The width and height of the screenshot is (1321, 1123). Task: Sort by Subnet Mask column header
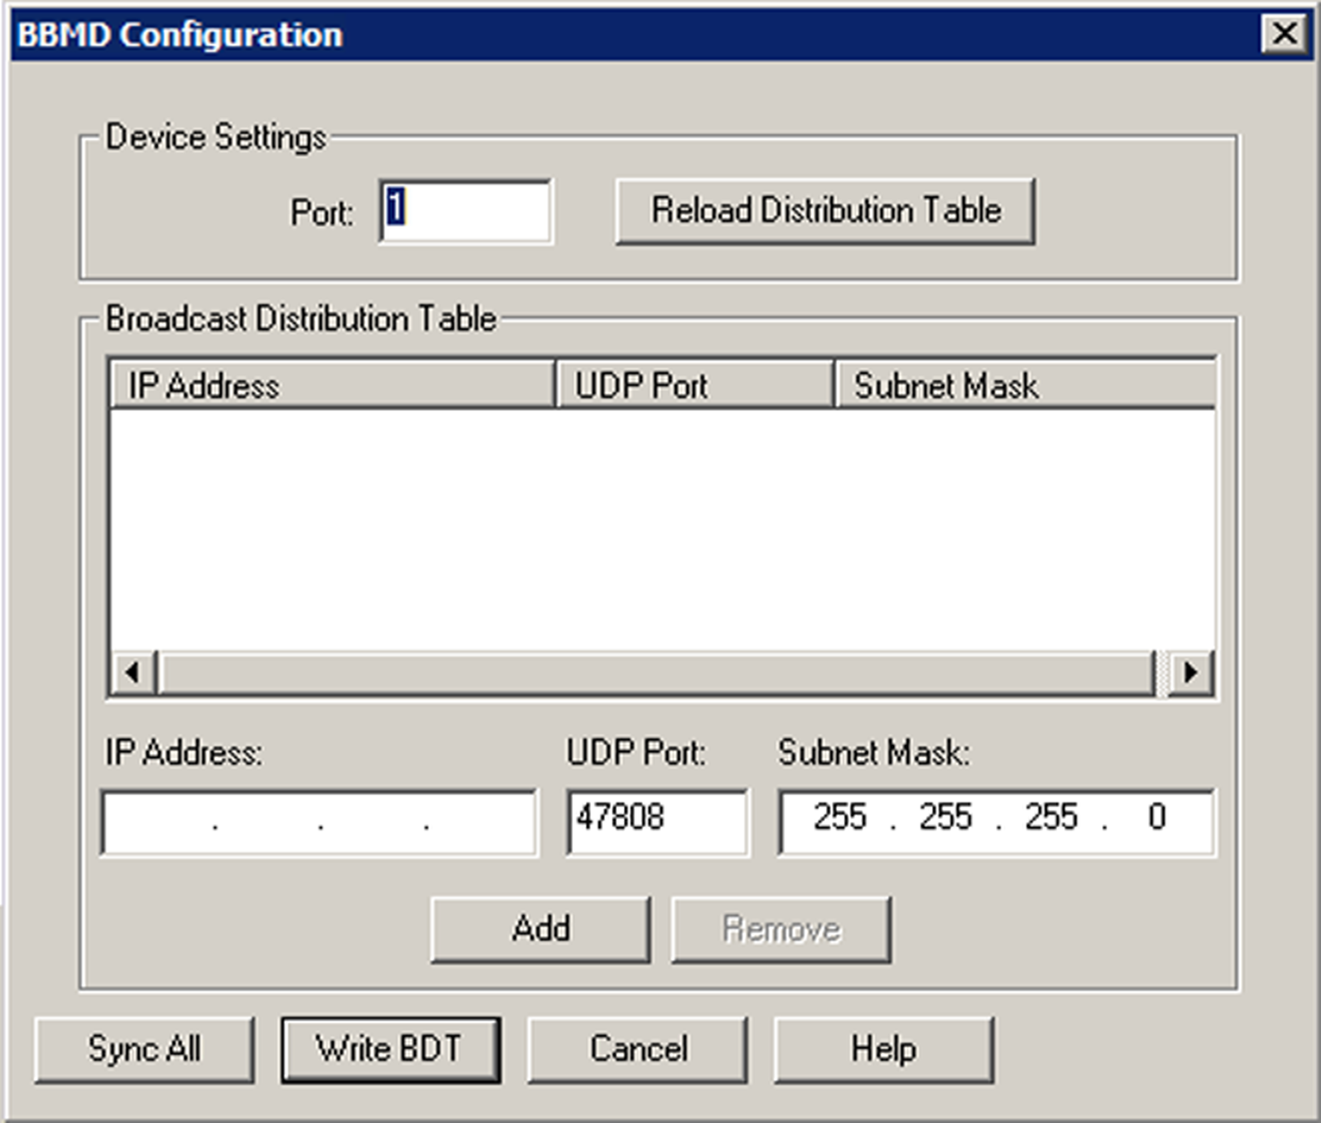click(1025, 385)
